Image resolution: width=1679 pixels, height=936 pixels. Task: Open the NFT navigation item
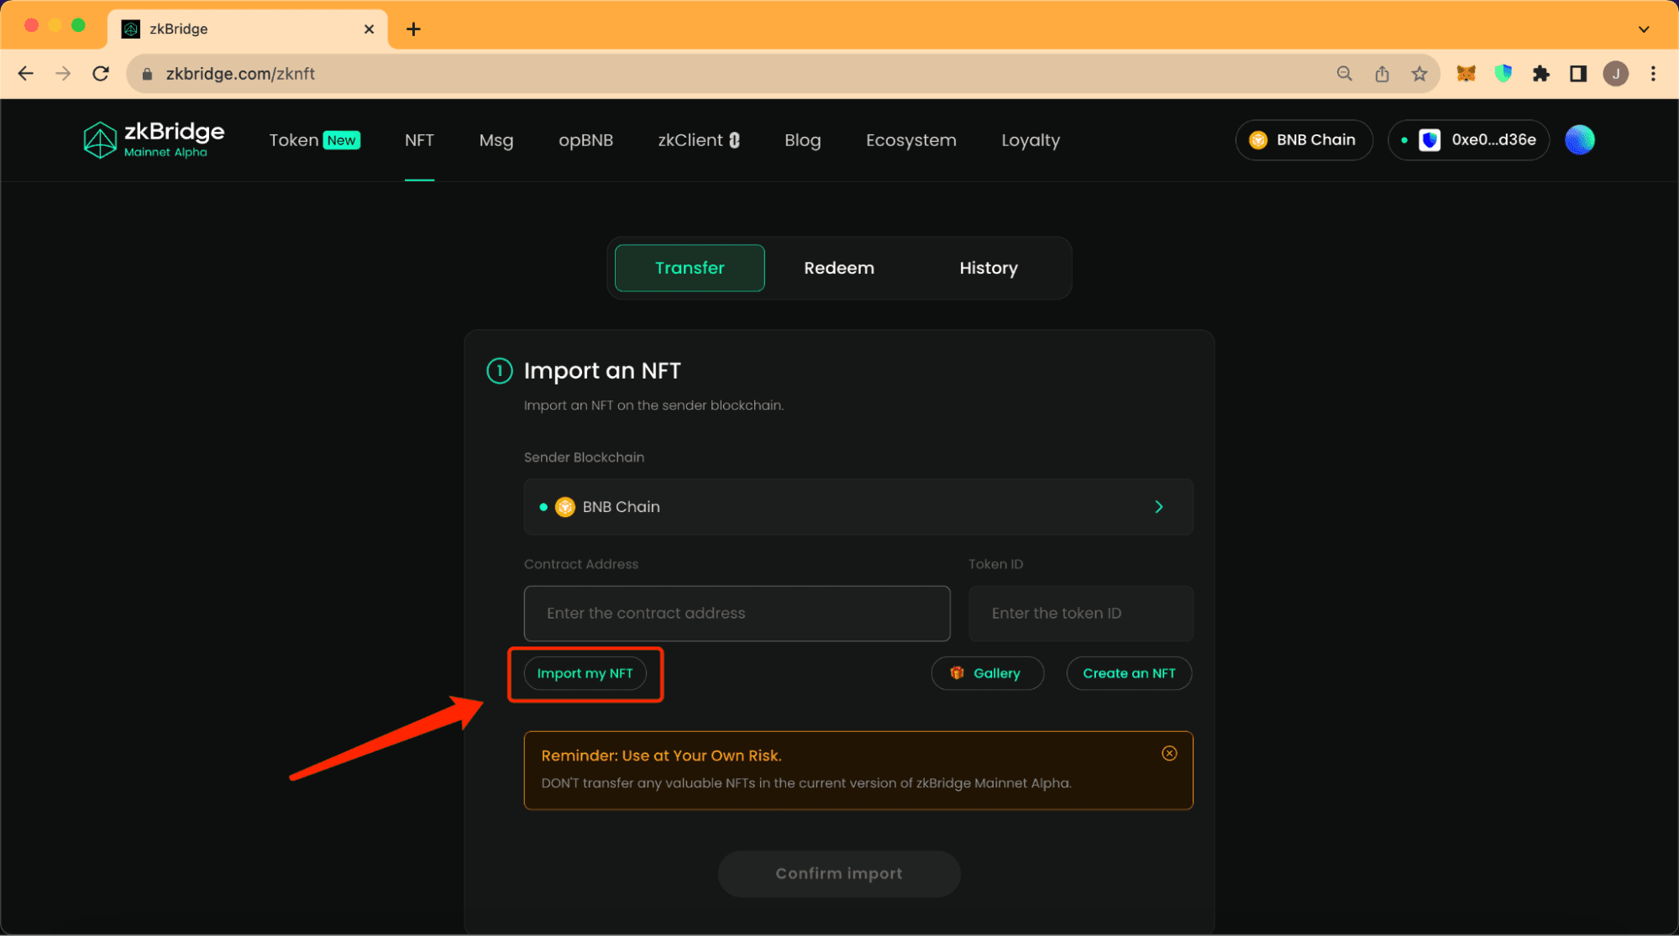(419, 140)
